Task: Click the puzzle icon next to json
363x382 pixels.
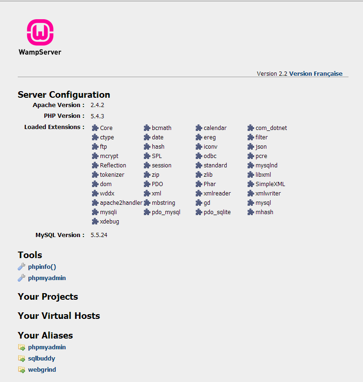Action: click(250, 147)
